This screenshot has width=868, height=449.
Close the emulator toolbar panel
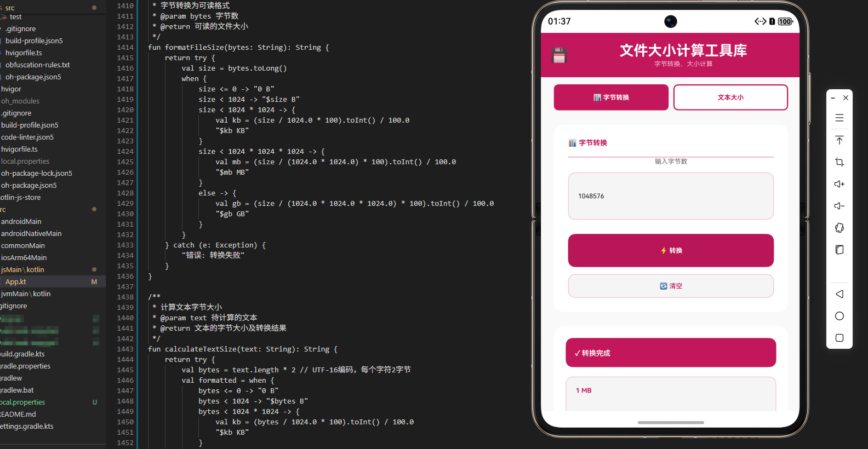point(846,98)
